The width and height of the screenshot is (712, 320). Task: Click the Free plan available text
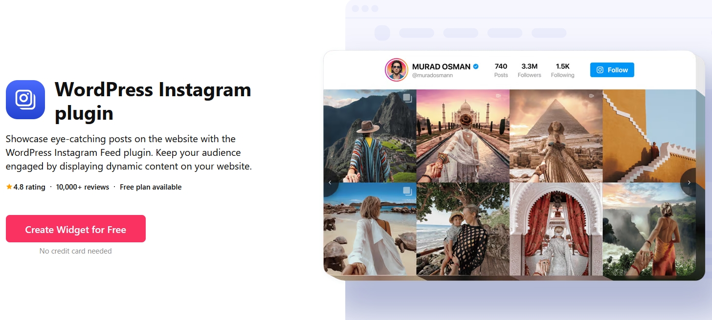151,187
